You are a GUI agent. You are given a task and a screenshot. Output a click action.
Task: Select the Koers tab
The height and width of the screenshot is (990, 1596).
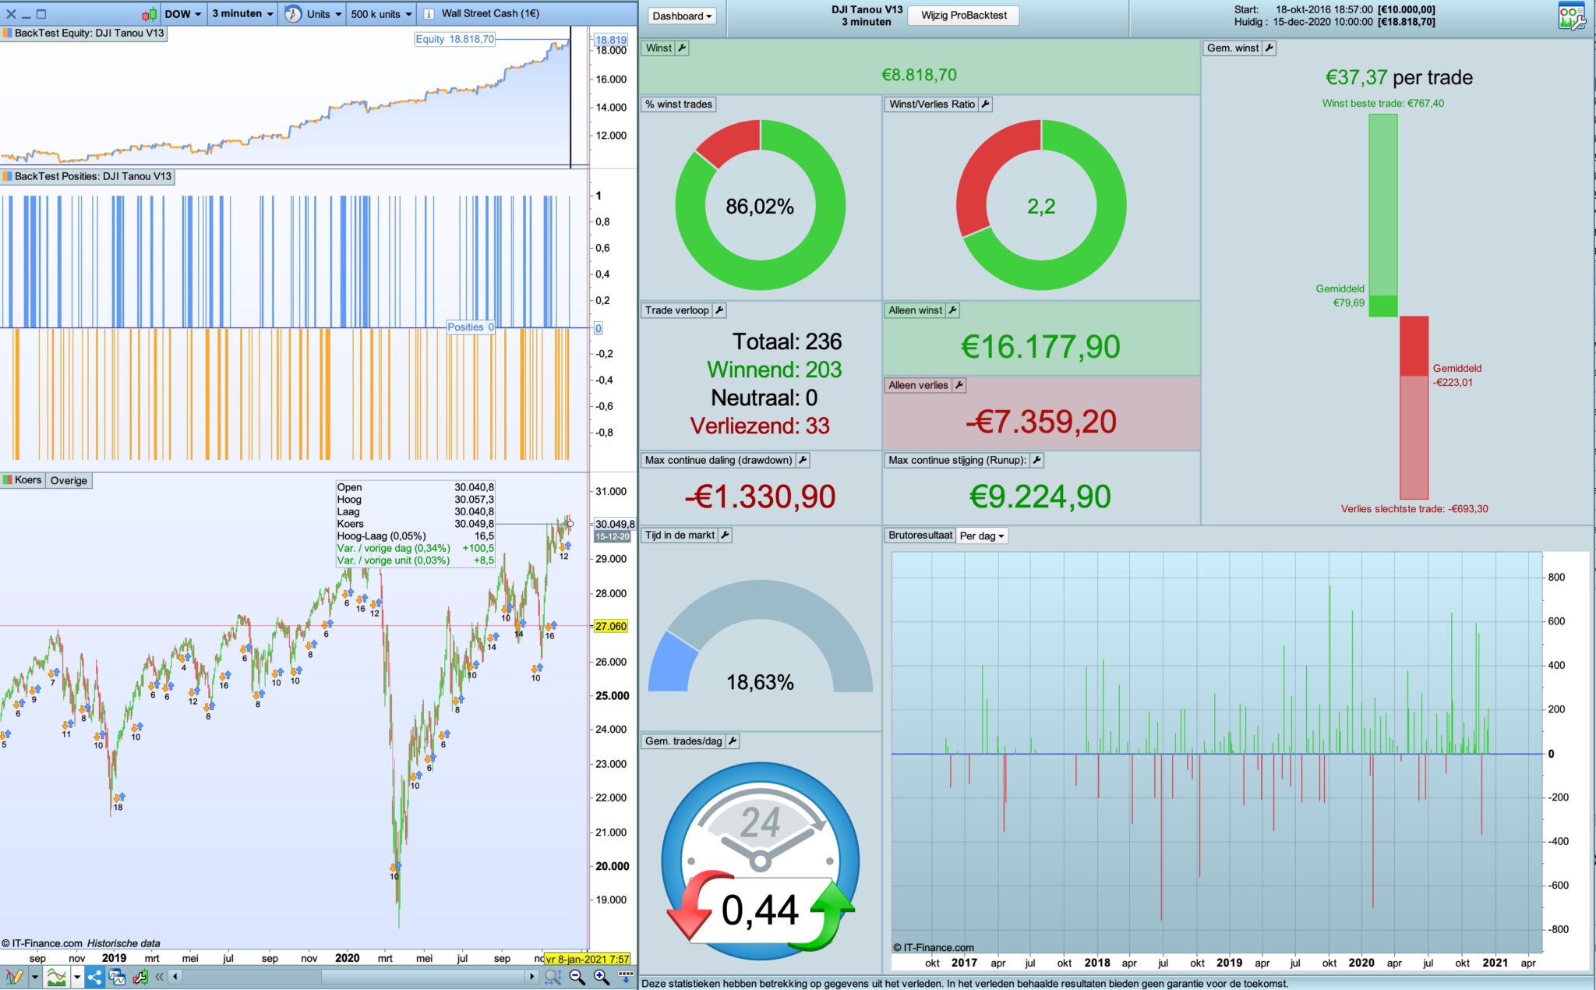click(27, 480)
